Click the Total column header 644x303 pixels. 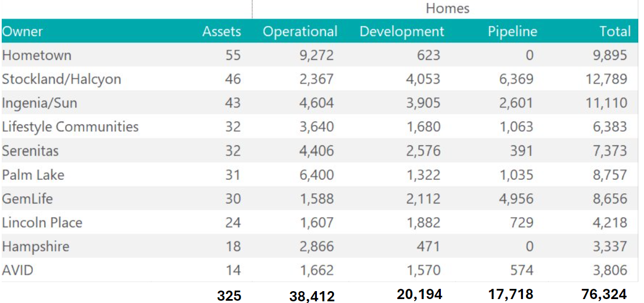[615, 32]
